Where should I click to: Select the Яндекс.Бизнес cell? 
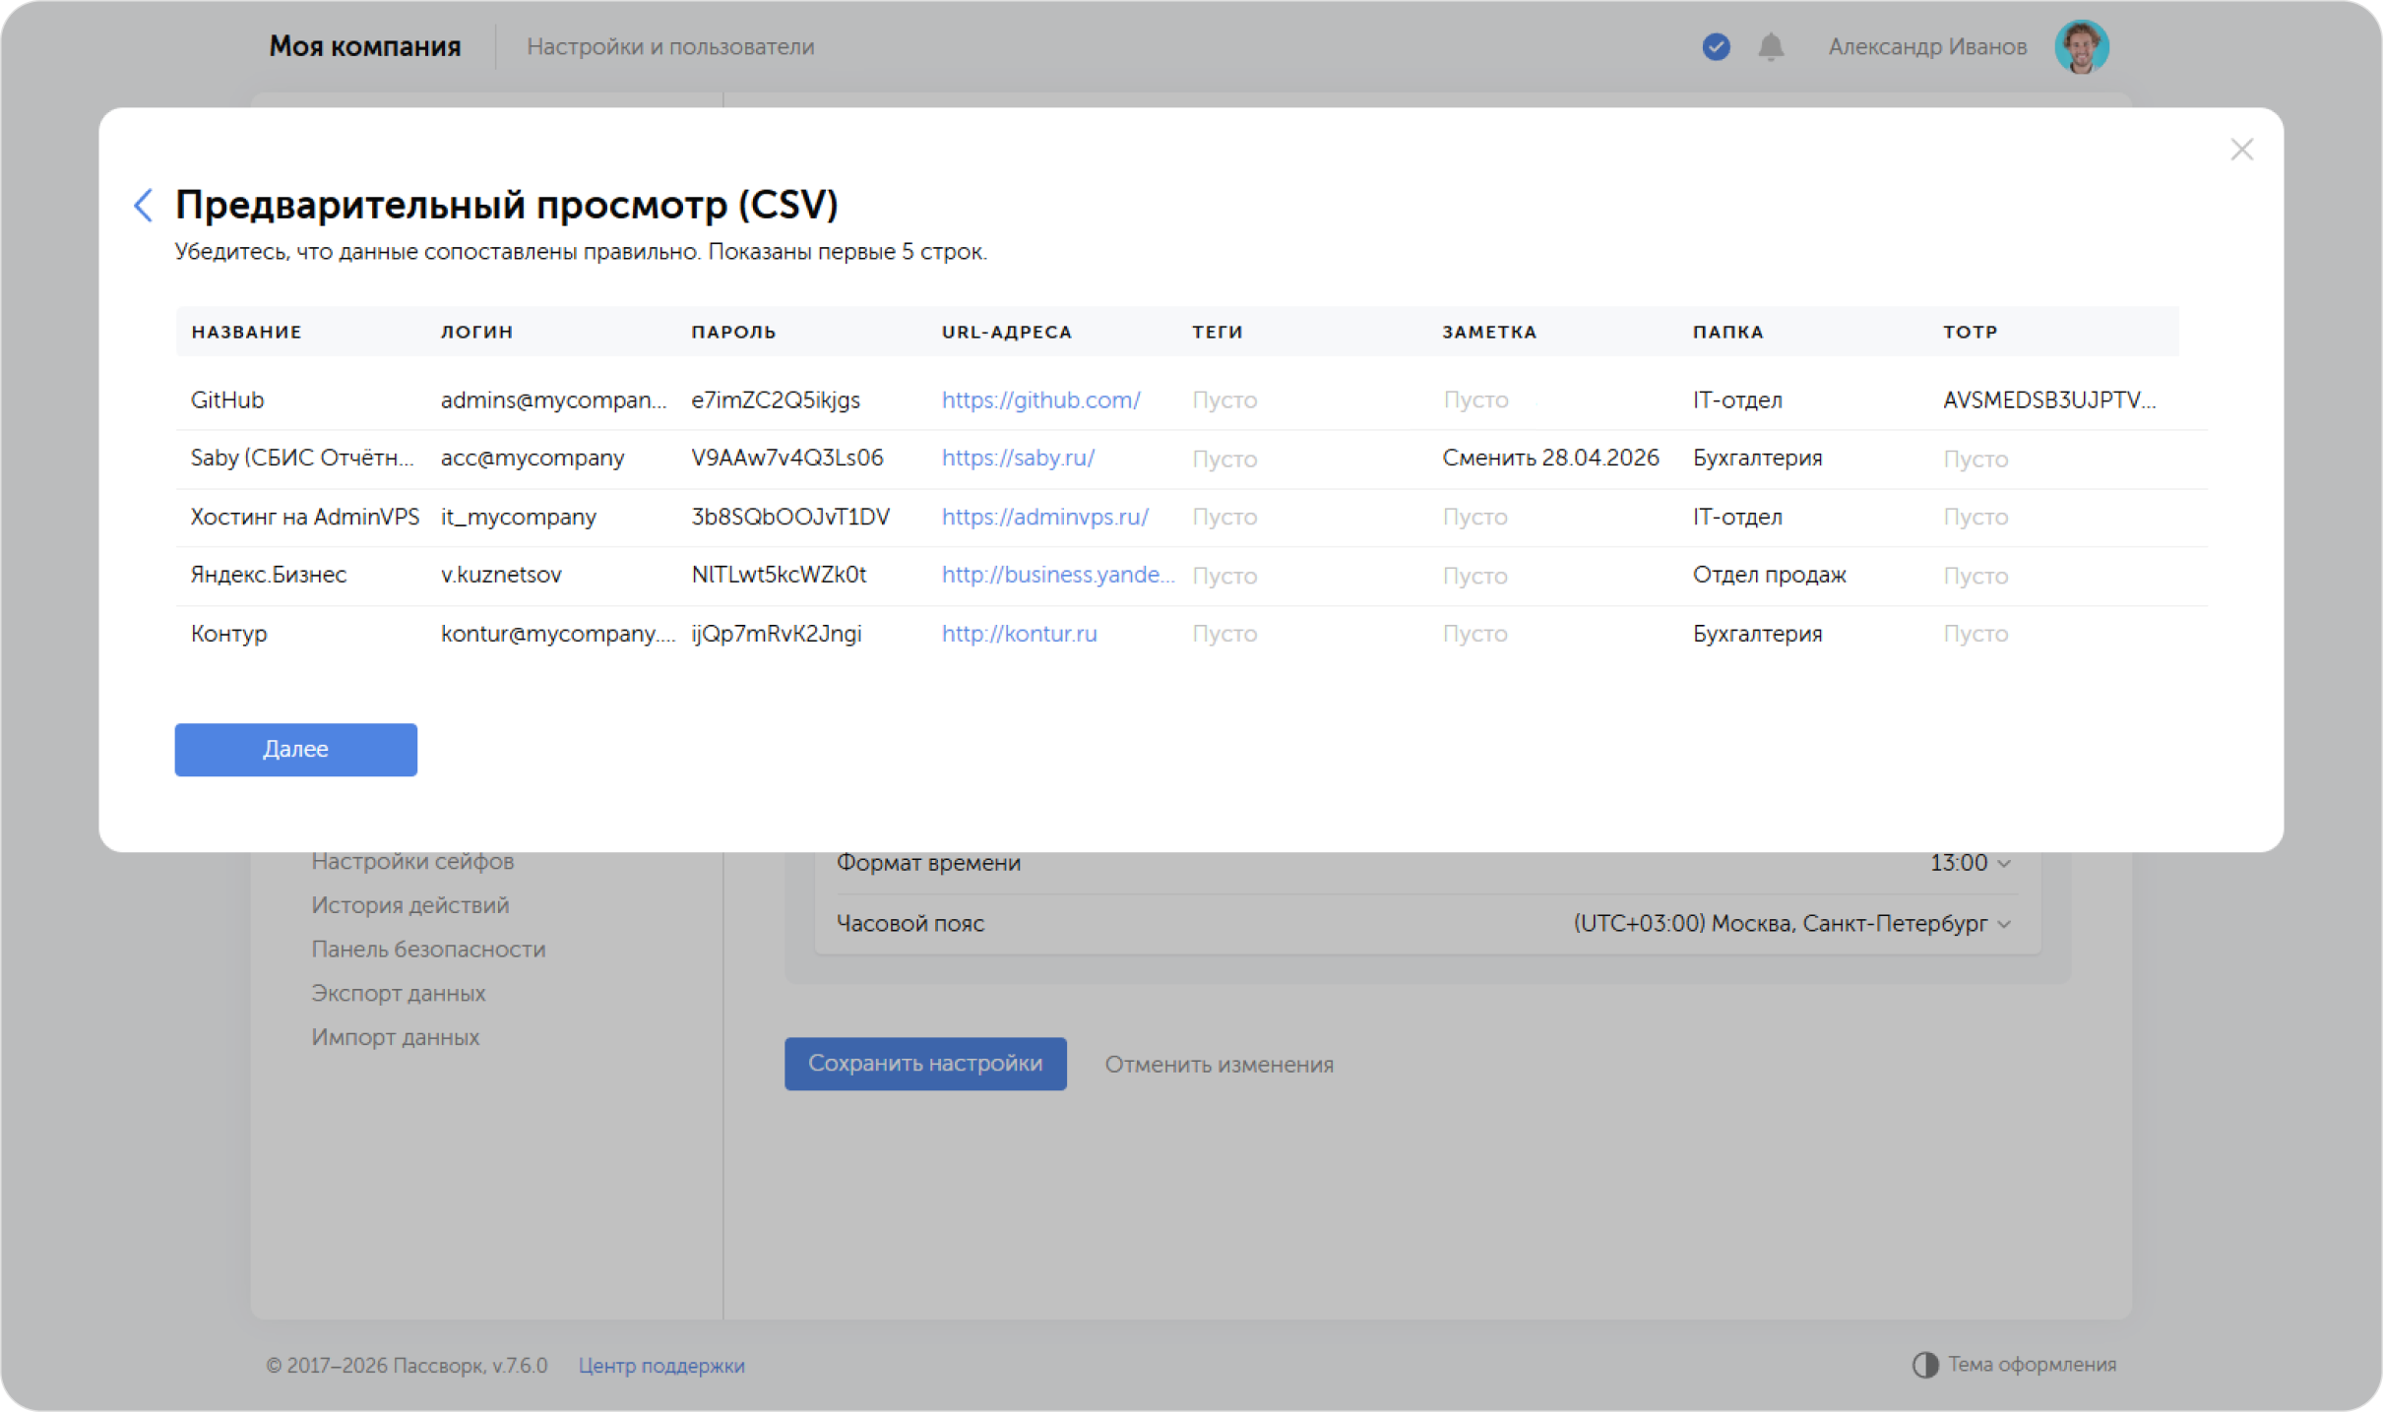[x=269, y=575]
